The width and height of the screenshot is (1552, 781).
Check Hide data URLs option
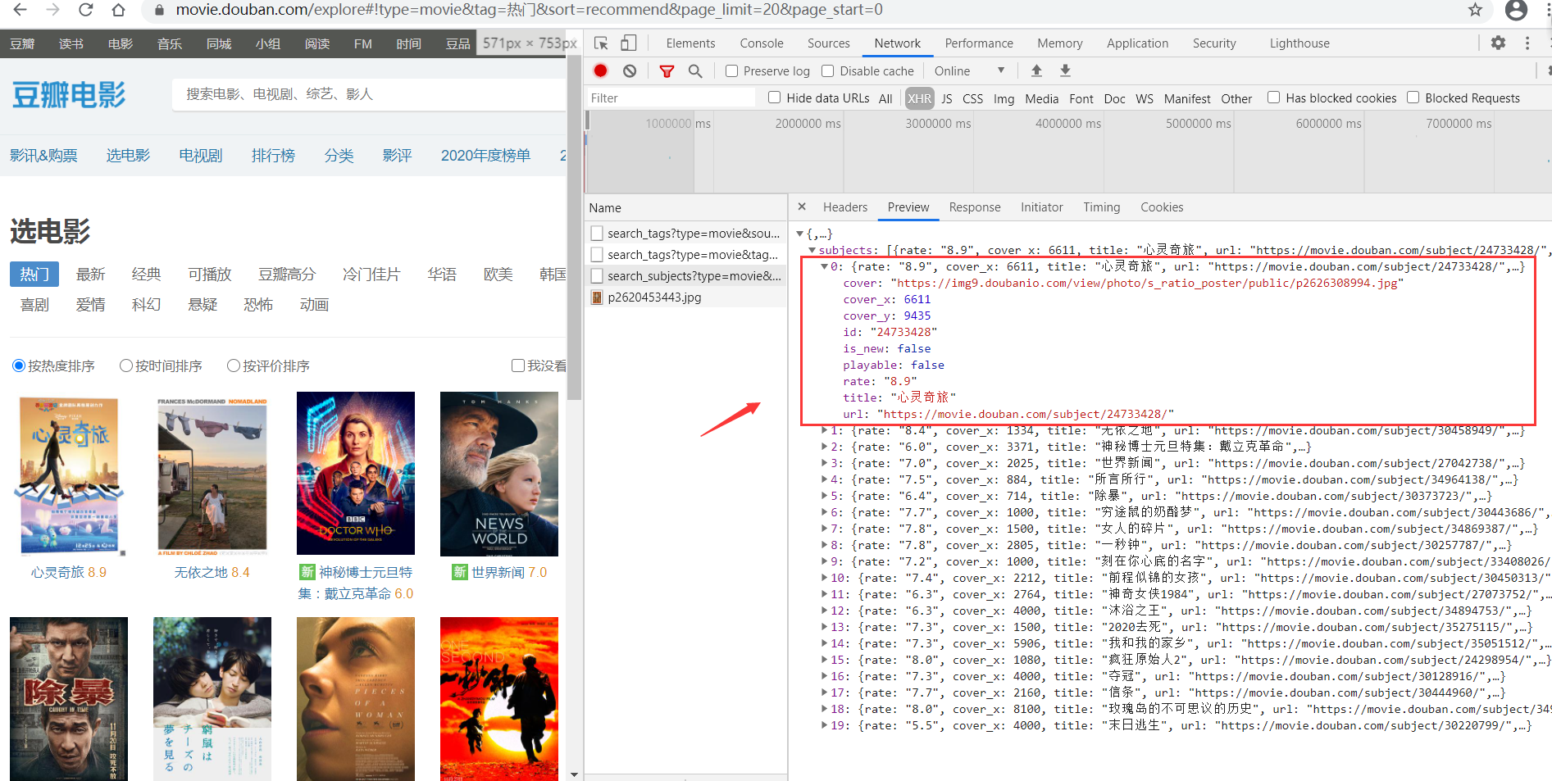tap(774, 98)
